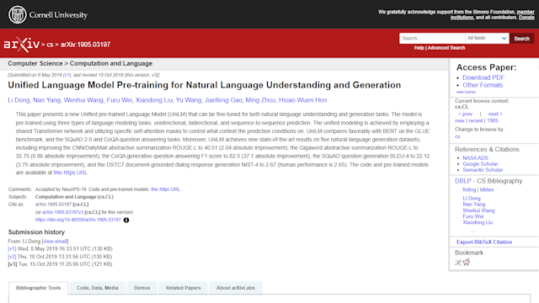Open Google Scholar citations link

point(480,164)
